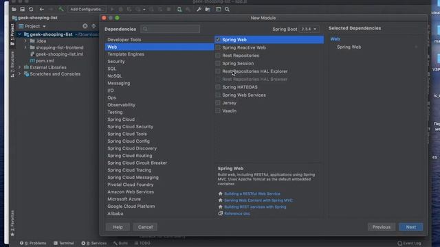Viewport: 440px width, 247px height.
Task: Open the Favorites star tool window
Action: (12, 223)
